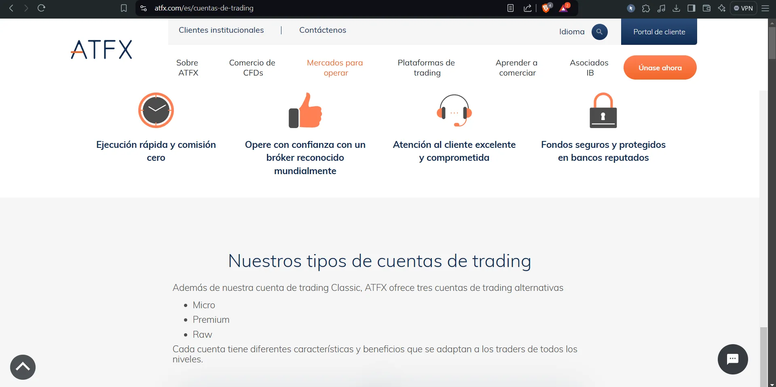Bookmark this page using the bookmark icon
The width and height of the screenshot is (776, 387).
(x=124, y=8)
